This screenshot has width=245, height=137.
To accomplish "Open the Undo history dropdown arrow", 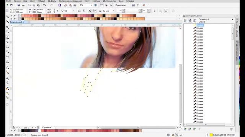I will click(x=47, y=5).
